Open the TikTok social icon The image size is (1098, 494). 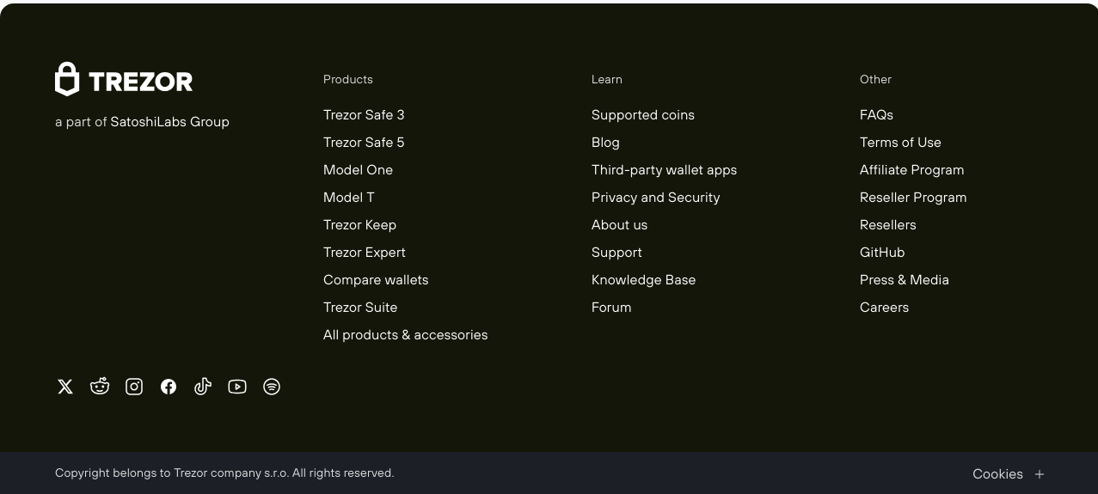(x=203, y=387)
